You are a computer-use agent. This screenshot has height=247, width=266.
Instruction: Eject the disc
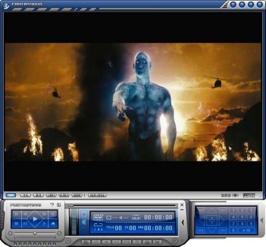point(53,224)
